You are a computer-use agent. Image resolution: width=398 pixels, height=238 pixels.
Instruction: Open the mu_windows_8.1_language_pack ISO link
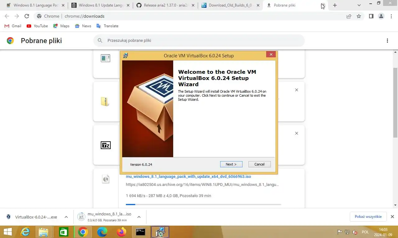(188, 177)
